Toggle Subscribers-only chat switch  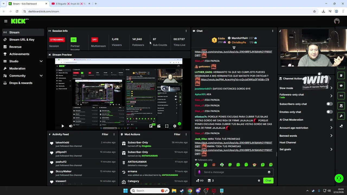click(x=329, y=104)
